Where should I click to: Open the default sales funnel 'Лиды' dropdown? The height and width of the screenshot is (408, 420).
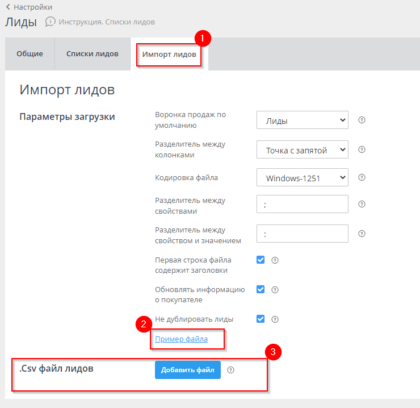point(302,120)
